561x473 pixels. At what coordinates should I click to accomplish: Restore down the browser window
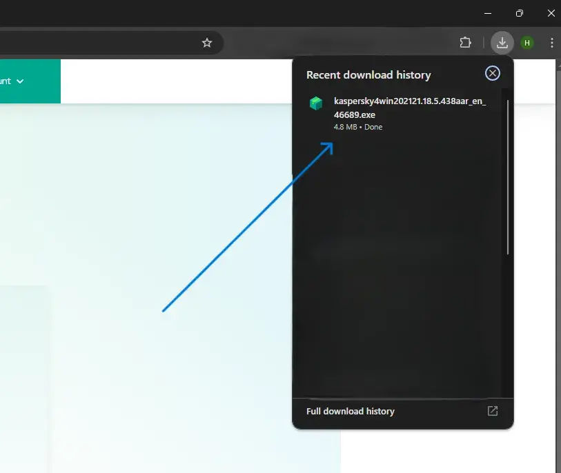(519, 13)
